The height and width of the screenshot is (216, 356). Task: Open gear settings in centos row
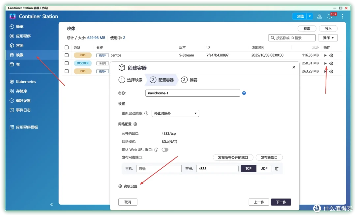(x=331, y=55)
